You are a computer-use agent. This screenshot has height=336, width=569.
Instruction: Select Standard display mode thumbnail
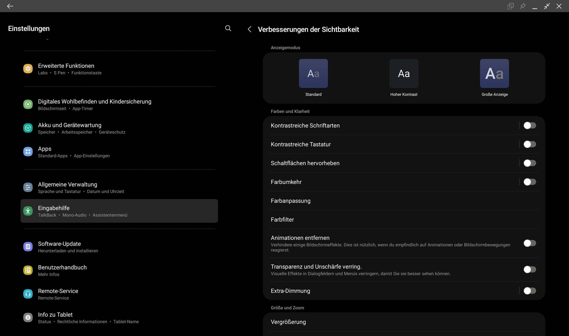[x=313, y=73]
